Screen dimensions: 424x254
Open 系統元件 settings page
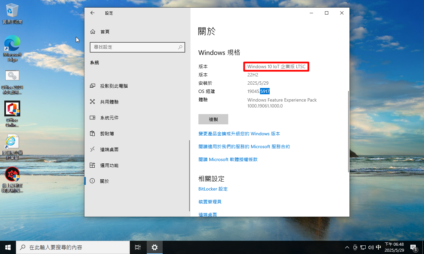point(137,118)
